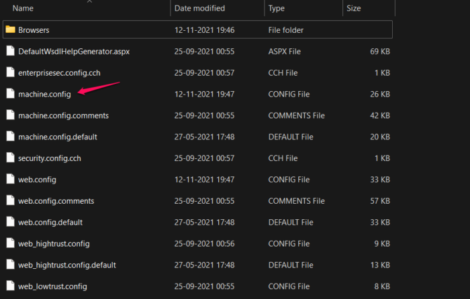The height and width of the screenshot is (299, 470).
Task: Select the Browsers folder name
Action: coord(34,30)
